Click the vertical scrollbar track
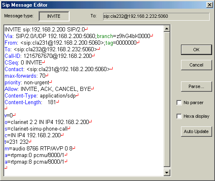Viewport: 215px width, 181px height. tap(167, 99)
